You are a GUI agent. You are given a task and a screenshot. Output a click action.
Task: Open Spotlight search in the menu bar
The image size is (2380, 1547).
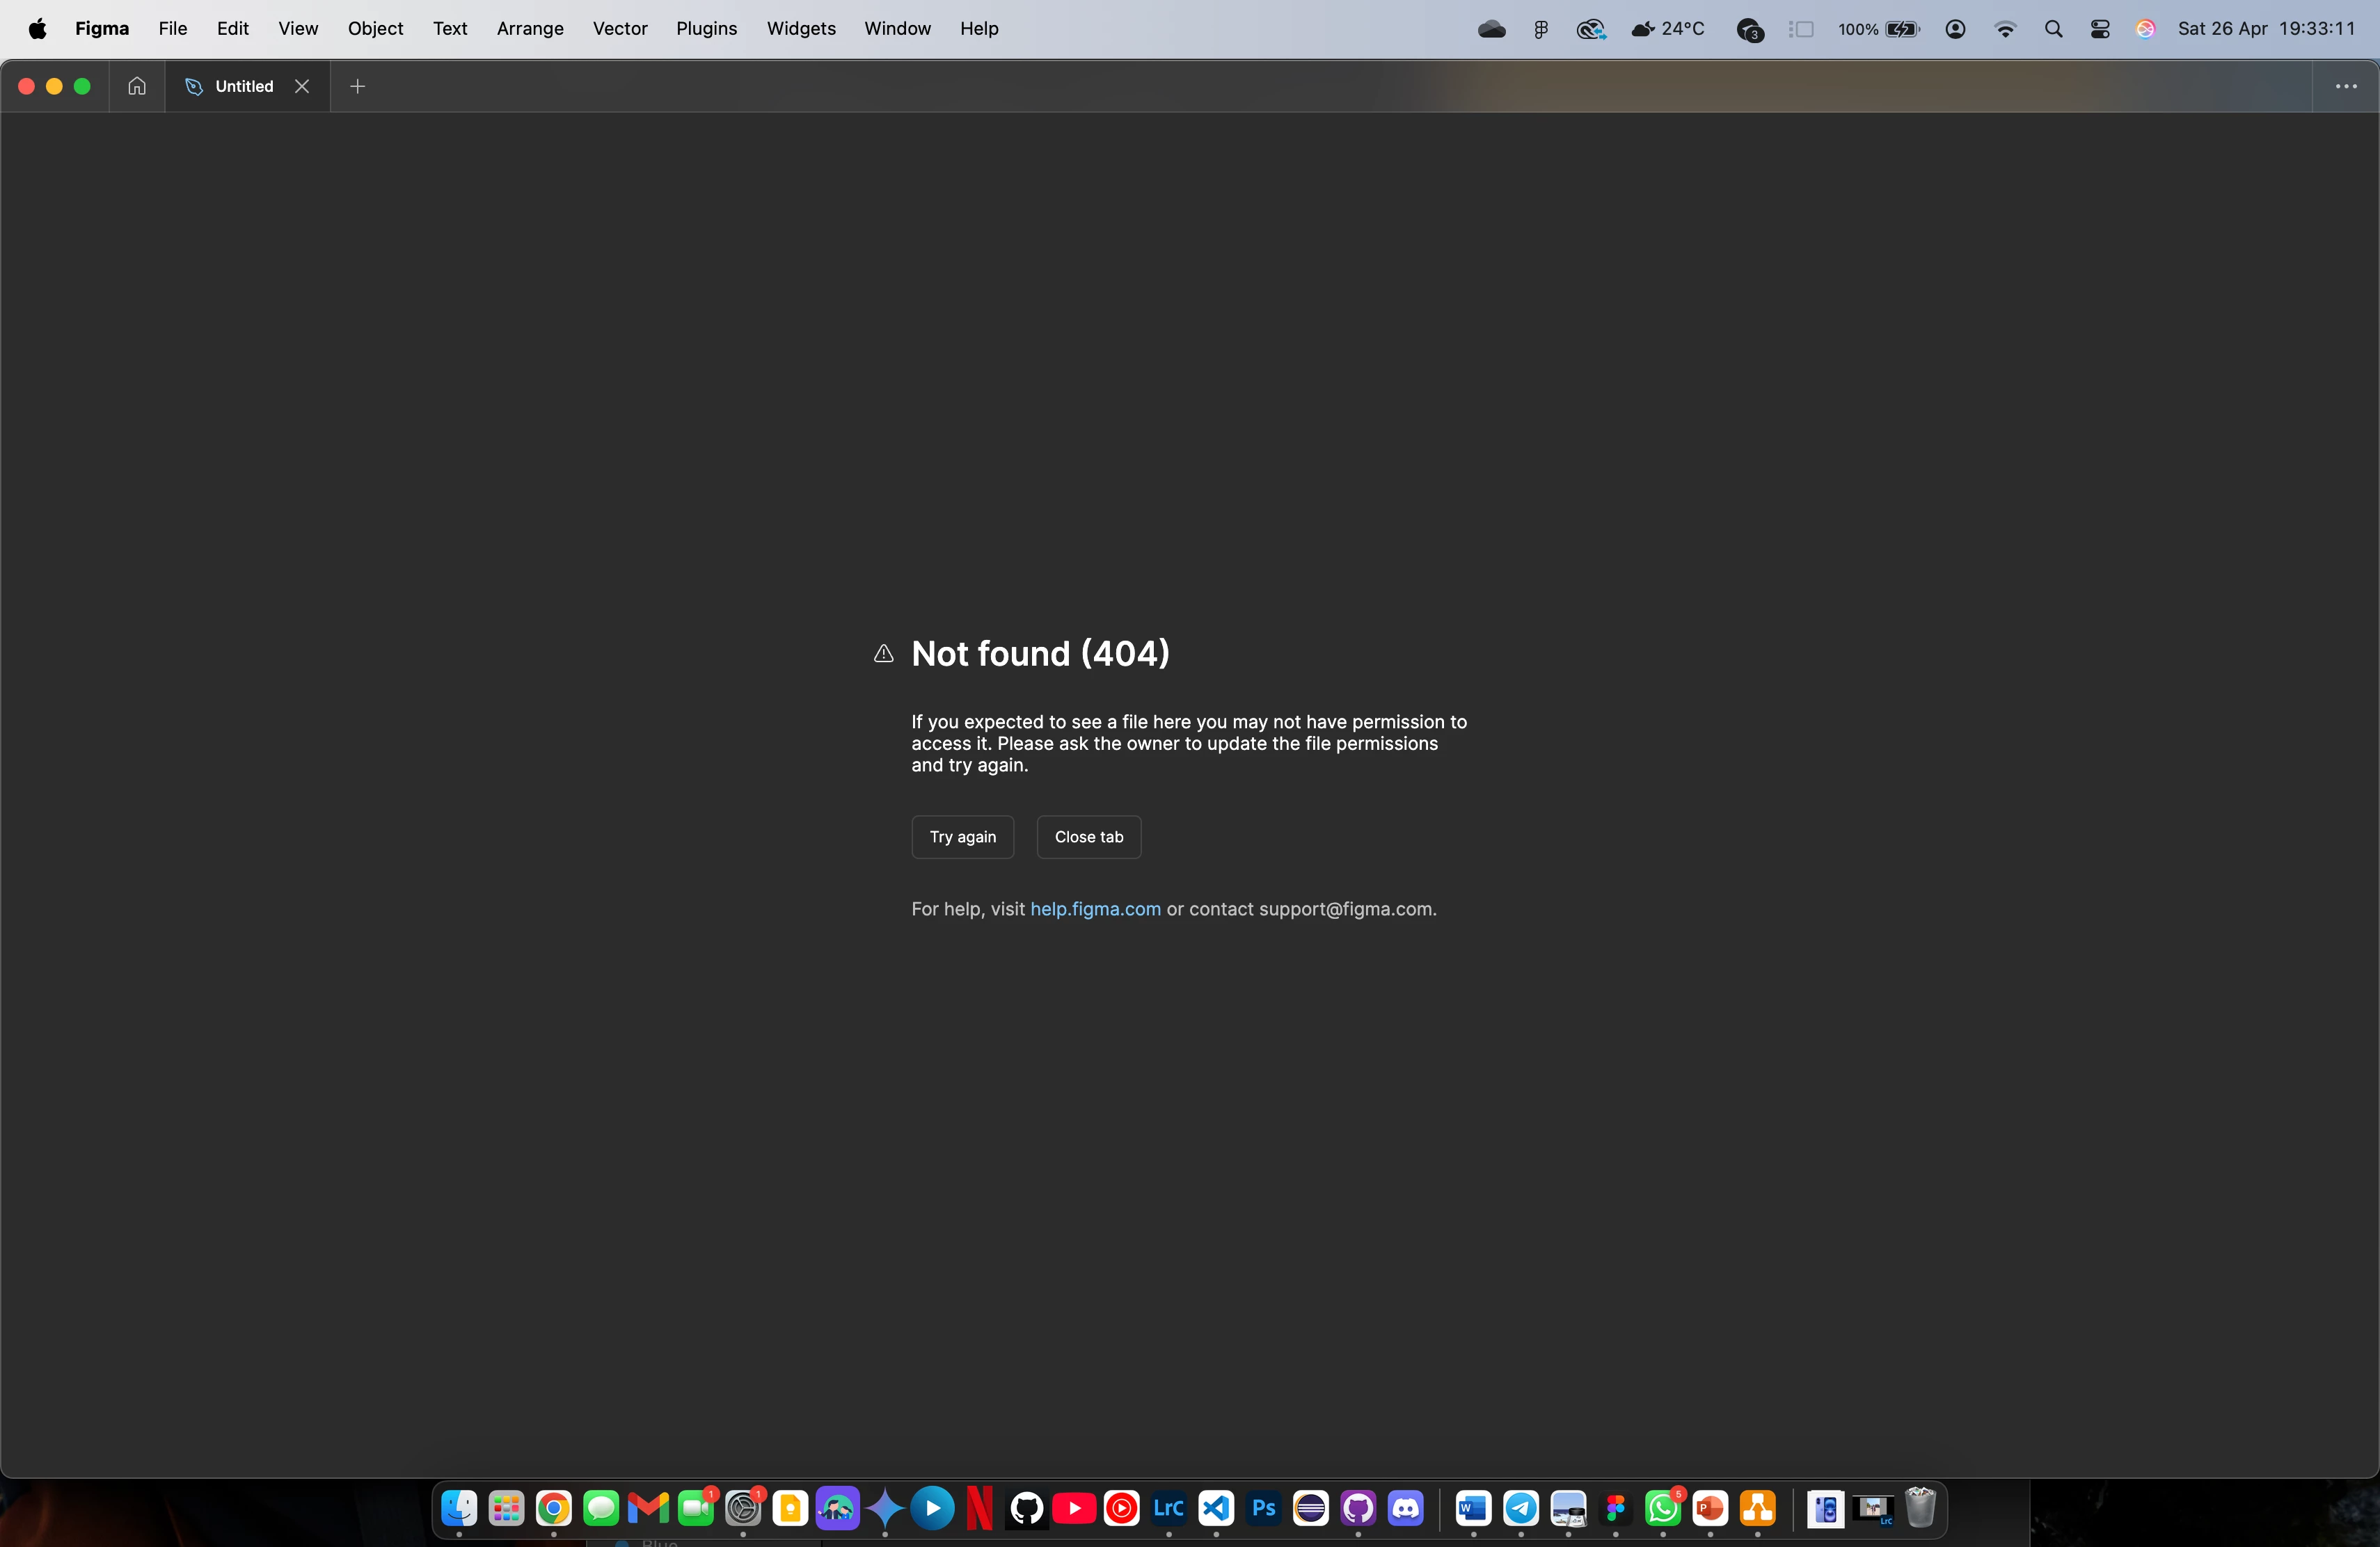click(2053, 29)
